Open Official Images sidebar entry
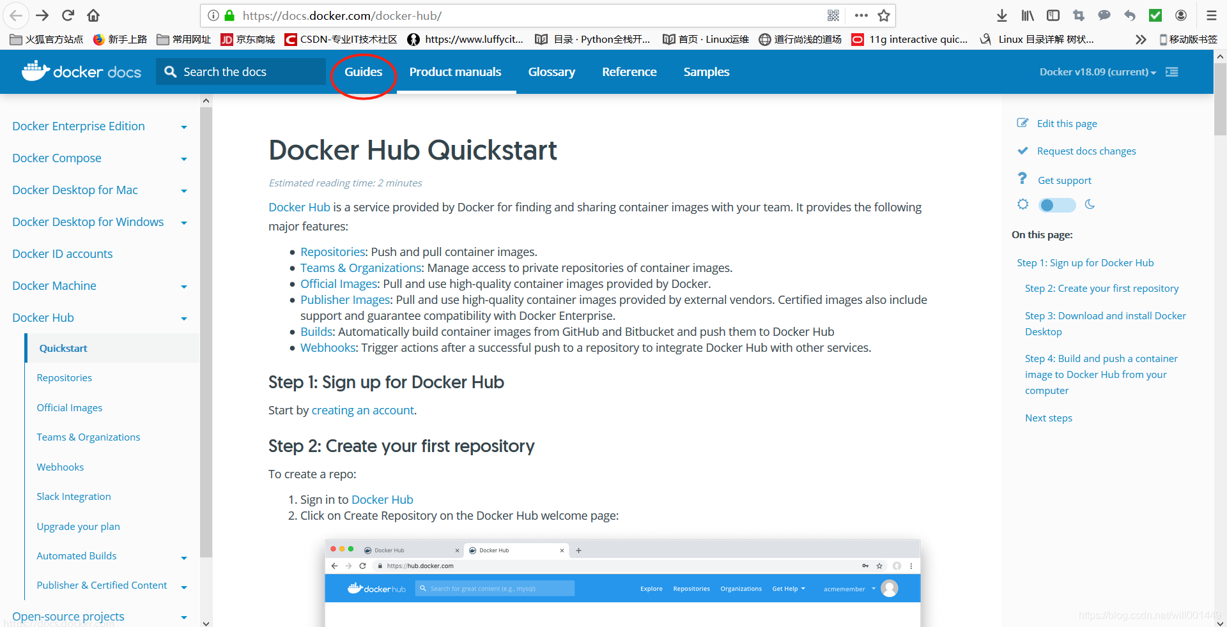The image size is (1227, 627). (69, 408)
